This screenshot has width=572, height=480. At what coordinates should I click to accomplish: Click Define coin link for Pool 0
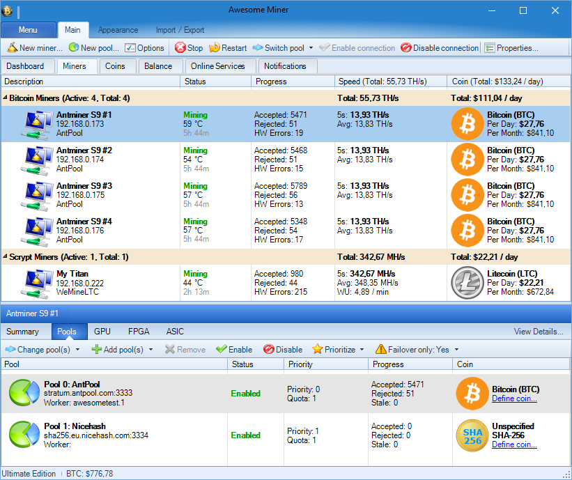514,398
